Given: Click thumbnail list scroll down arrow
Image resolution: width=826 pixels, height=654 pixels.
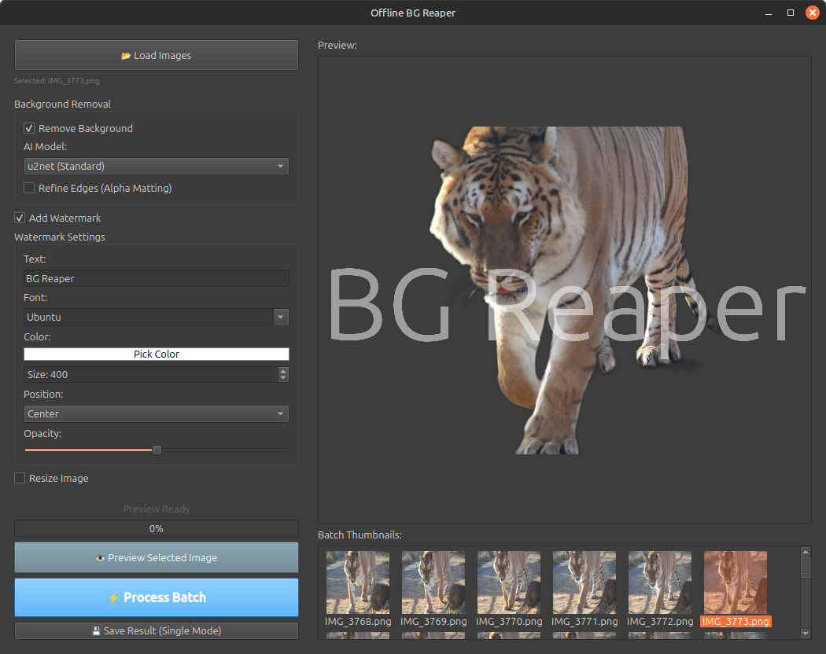Looking at the screenshot, I should click(x=806, y=634).
